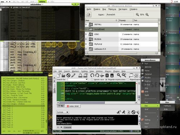Open the dock menu arrow above Buffer List
The image size is (180, 135).
coord(54,81)
